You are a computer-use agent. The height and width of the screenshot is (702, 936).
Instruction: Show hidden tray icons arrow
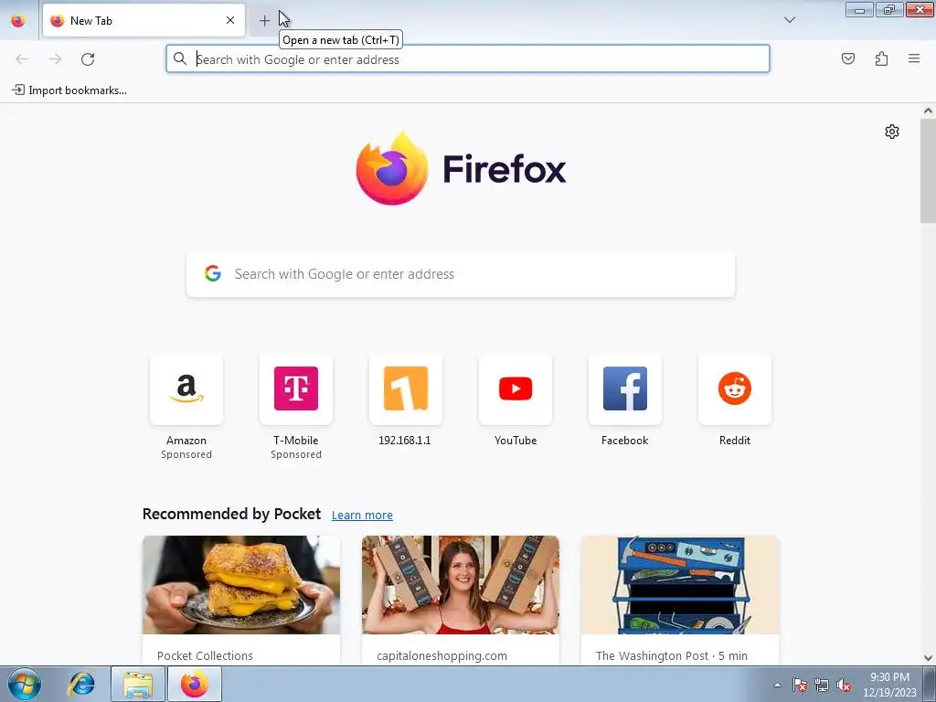coord(777,685)
